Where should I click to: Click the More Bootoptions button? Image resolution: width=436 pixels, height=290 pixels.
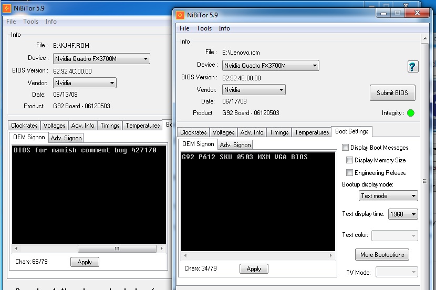tap(382, 255)
